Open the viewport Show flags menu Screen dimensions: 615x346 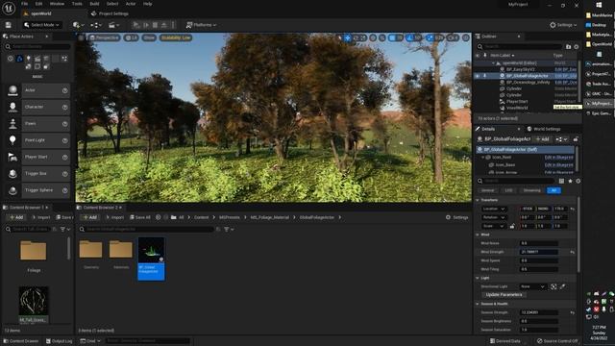coord(149,37)
